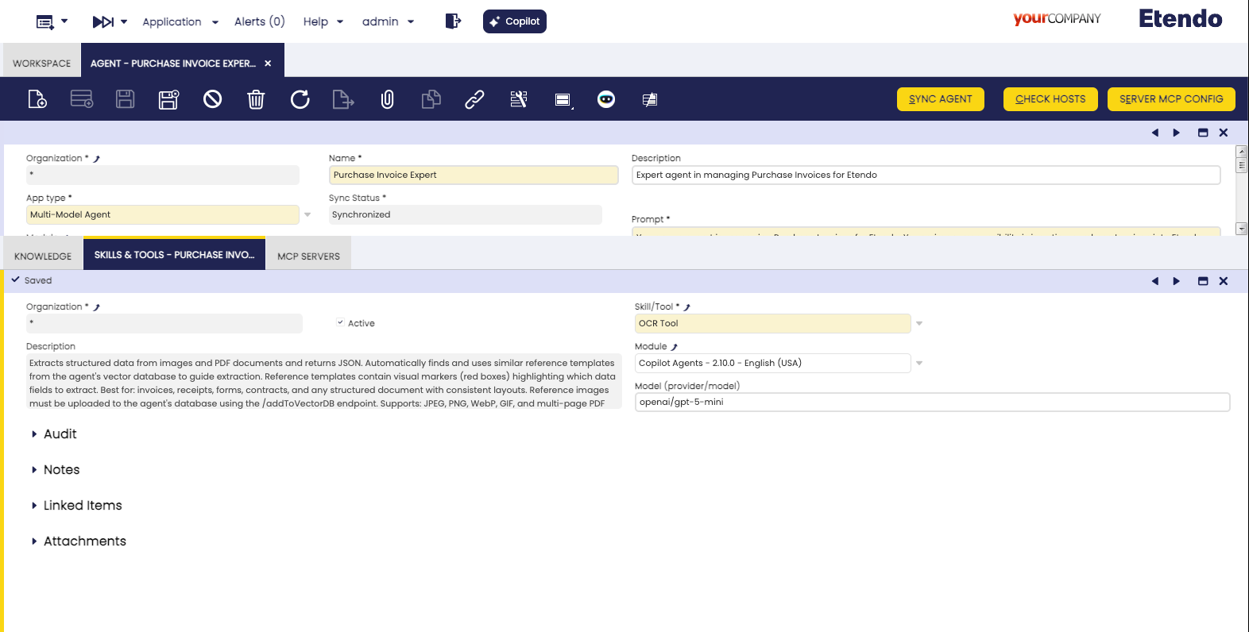Click the Sync Agent button
This screenshot has height=632, width=1249.
[x=941, y=99]
